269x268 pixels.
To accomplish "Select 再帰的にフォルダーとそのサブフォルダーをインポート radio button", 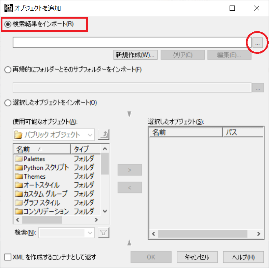I will coord(8,70).
